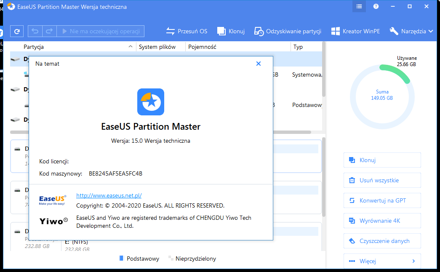The image size is (440, 272).
Task: Click the vertical scrollbar of the disk map
Action: 323,177
